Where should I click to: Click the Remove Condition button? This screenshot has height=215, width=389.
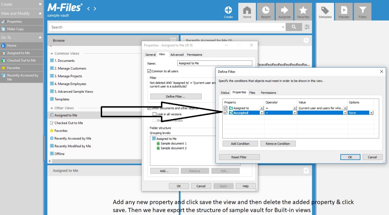tap(278, 144)
